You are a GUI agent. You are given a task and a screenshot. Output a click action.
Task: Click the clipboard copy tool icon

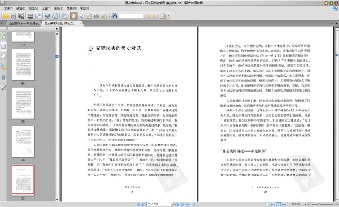click(x=89, y=16)
